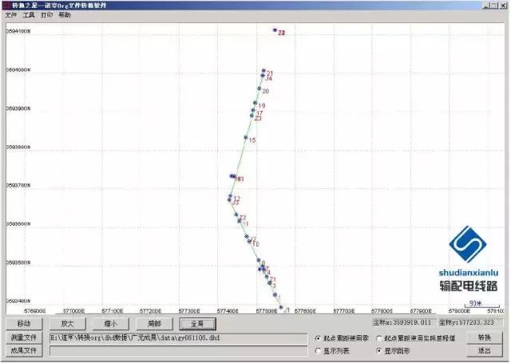Click the survey point marker beside label 15

click(246, 137)
